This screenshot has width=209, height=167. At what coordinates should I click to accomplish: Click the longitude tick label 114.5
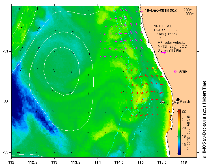point(119,162)
